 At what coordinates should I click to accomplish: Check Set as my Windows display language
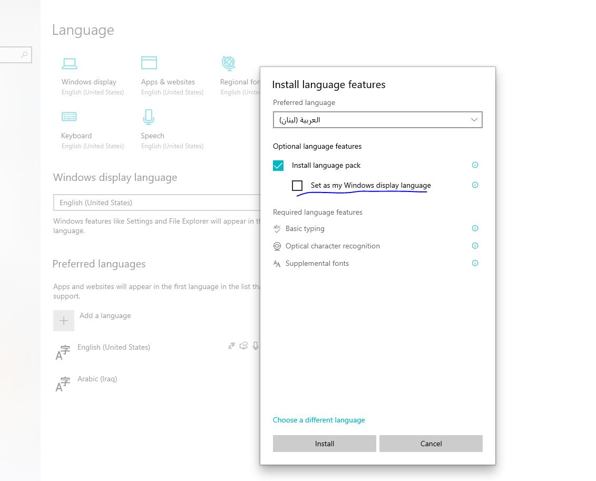click(x=297, y=186)
